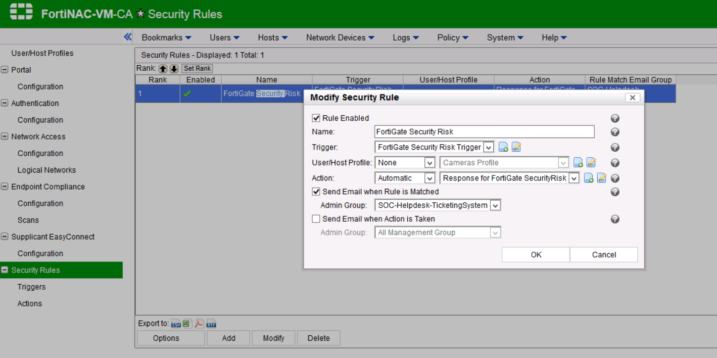The height and width of the screenshot is (358, 717).
Task: Click the add new Action icon
Action: tap(588, 178)
